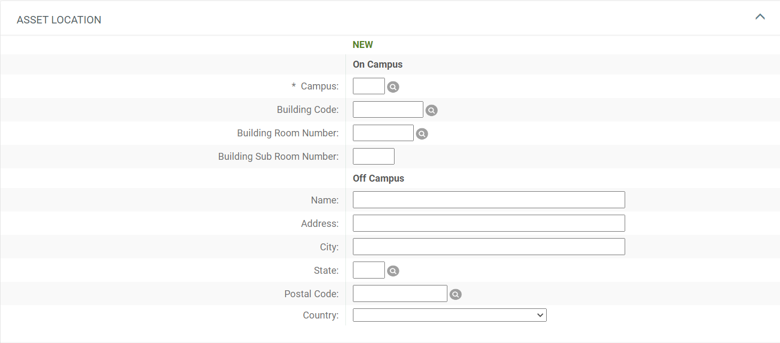Select the Building Room Number field
Image resolution: width=780 pixels, height=343 pixels.
click(x=383, y=133)
